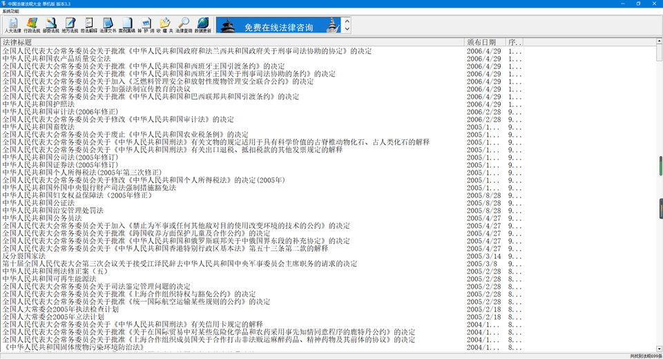Open the 法律文书 toolbar icon
The height and width of the screenshot is (359, 663).
(x=108, y=26)
